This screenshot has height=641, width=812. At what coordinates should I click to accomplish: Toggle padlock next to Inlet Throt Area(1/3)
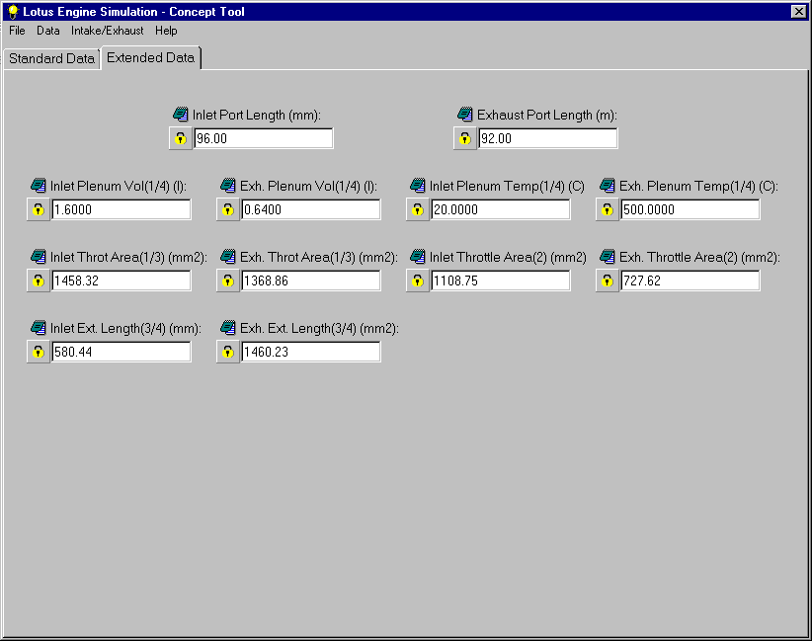pos(39,280)
